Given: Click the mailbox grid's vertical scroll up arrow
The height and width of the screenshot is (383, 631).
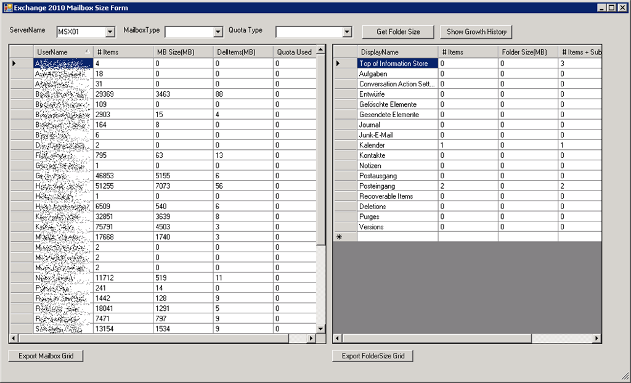Looking at the screenshot, I should [320, 49].
